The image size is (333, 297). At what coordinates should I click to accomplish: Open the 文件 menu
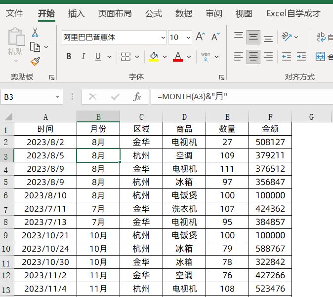point(14,13)
